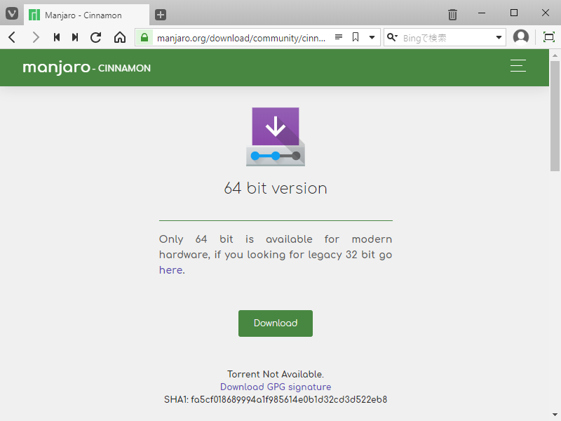Image resolution: width=561 pixels, height=421 pixels.
Task: Click the fast forward button
Action: (x=75, y=37)
